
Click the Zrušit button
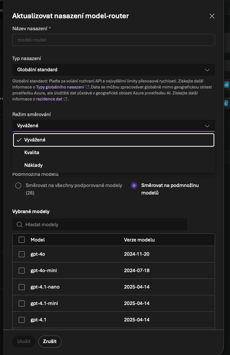[x=50, y=342]
